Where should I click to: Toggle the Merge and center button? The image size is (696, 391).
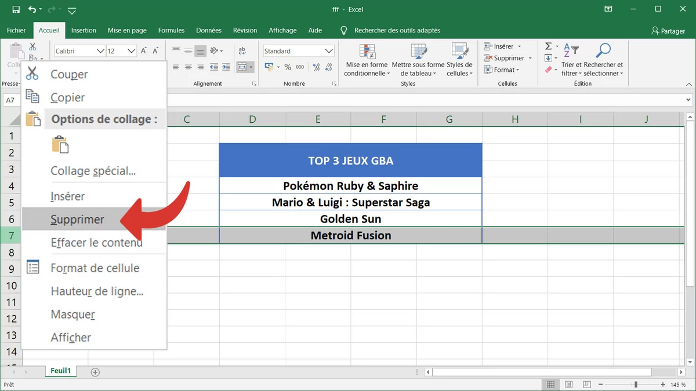pos(242,67)
